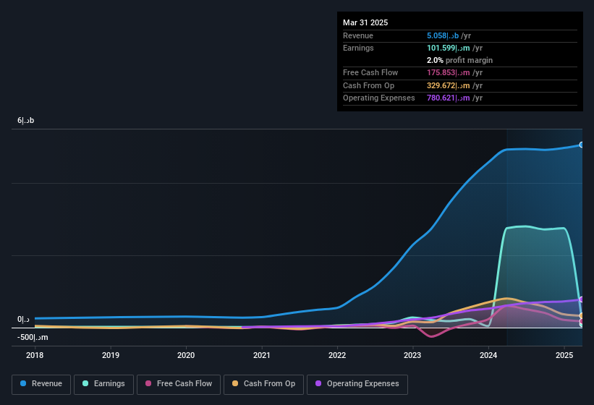Viewport: 594px width, 405px height.
Task: Click the 329.672 cash from op value
Action: pyautogui.click(x=448, y=85)
